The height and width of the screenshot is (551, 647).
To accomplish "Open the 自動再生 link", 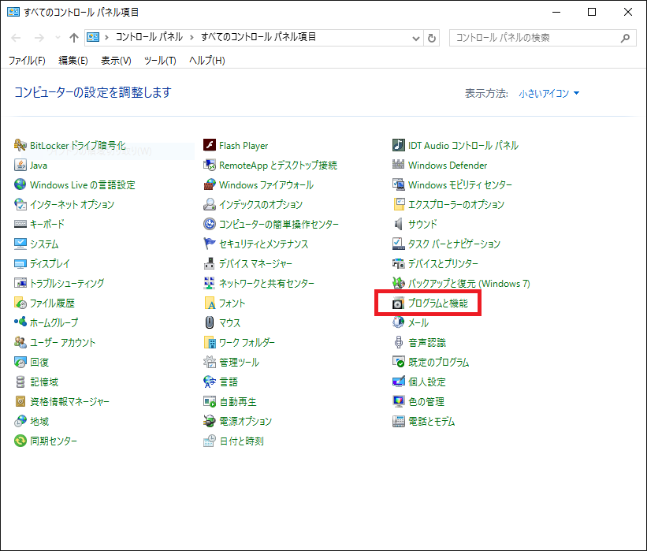I will pyautogui.click(x=238, y=402).
